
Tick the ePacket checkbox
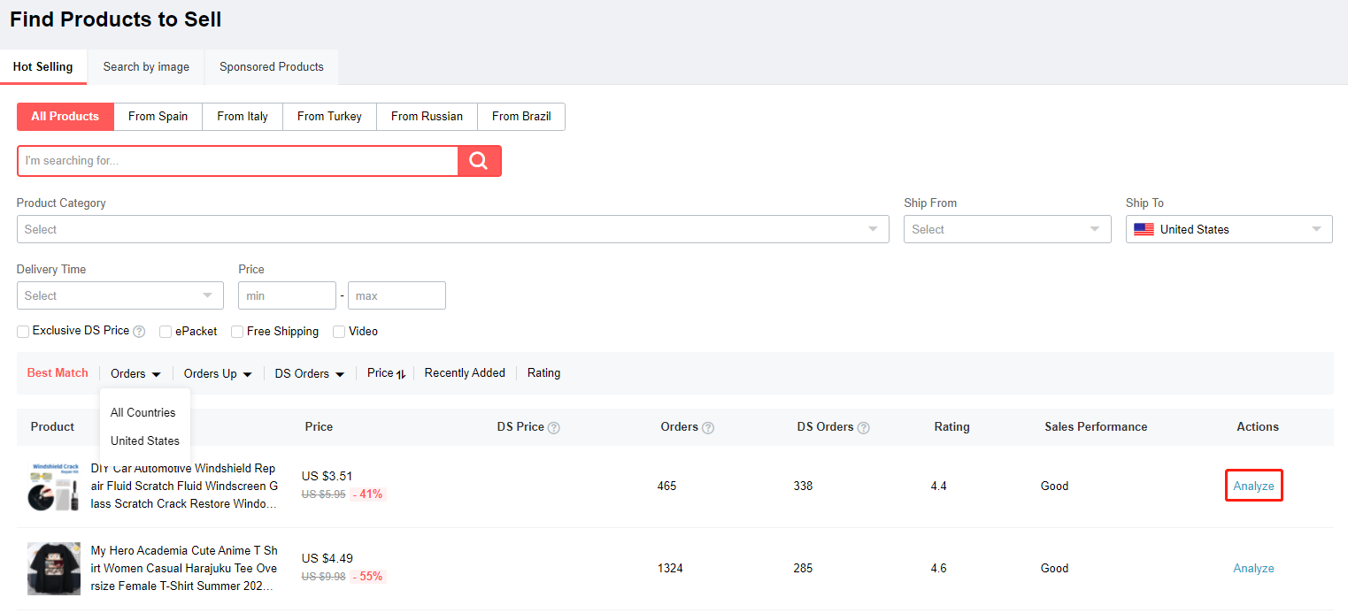click(x=166, y=332)
